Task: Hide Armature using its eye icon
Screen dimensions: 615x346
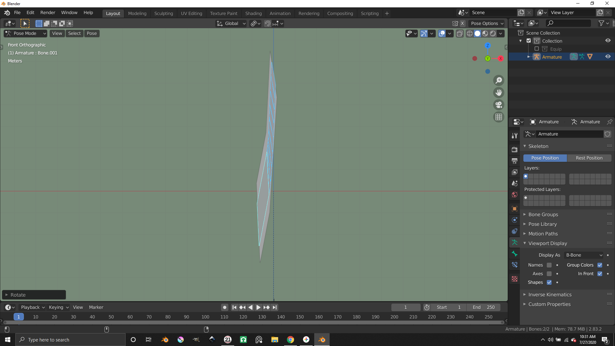Action: tap(608, 57)
